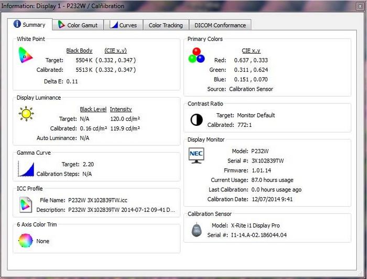Click the White Point CIE color gamut icon
The height and width of the screenshot is (279, 367).
25,55
